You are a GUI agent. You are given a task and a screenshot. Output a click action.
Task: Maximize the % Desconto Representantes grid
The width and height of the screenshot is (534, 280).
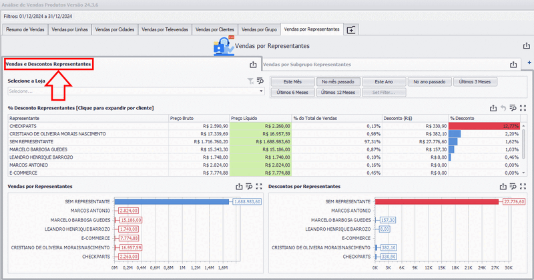(523, 108)
